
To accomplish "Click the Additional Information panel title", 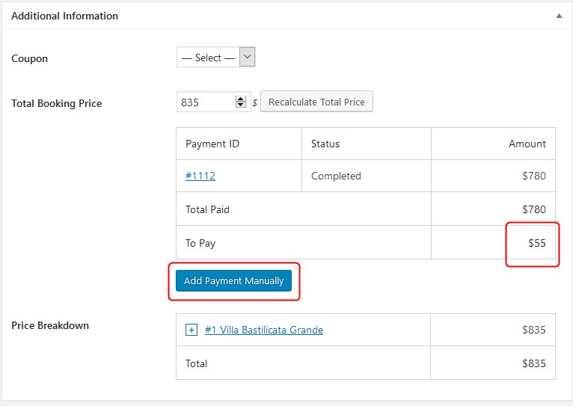I will (x=64, y=16).
